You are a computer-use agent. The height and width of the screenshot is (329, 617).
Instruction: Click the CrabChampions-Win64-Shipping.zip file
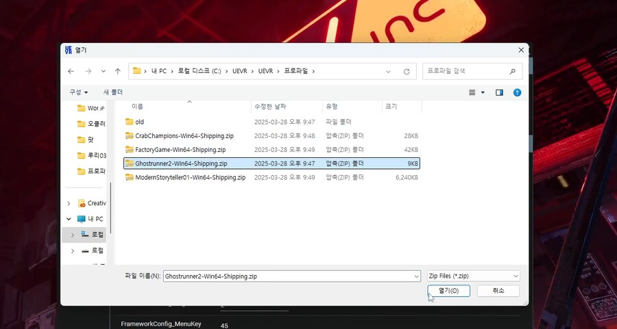pyautogui.click(x=184, y=135)
